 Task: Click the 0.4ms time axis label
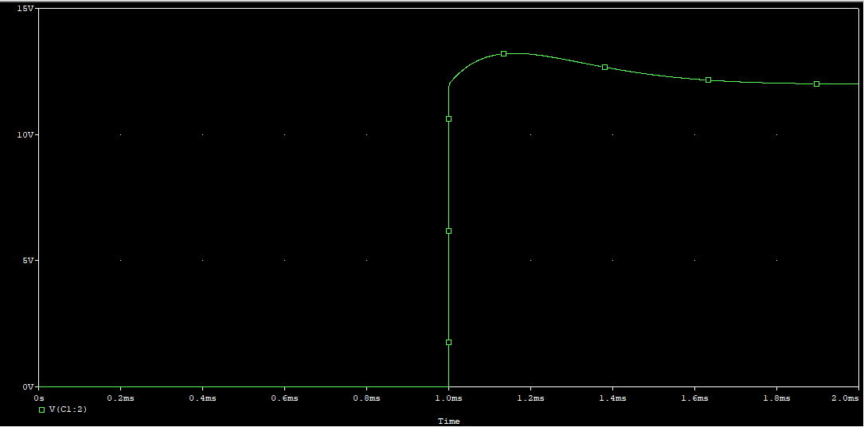[x=203, y=398]
